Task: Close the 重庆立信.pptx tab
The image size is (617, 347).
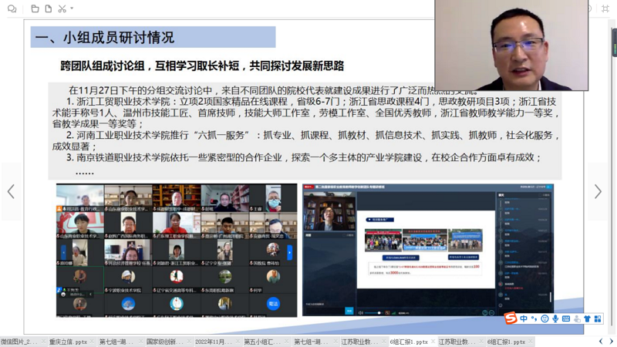Action: point(93,342)
